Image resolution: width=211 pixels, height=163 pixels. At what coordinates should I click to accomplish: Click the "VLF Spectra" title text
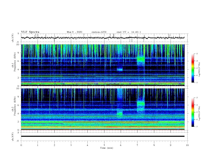coord(30,32)
